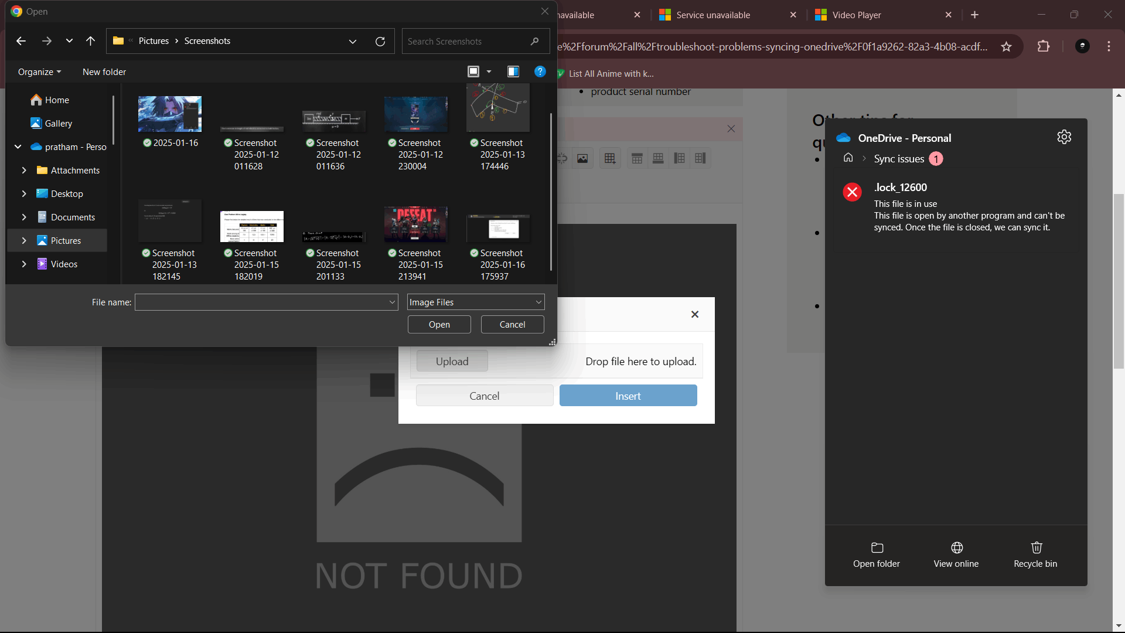1125x633 pixels.
Task: Select Screenshot 2025-01-15 213941 thumbnail
Action: pyautogui.click(x=416, y=224)
